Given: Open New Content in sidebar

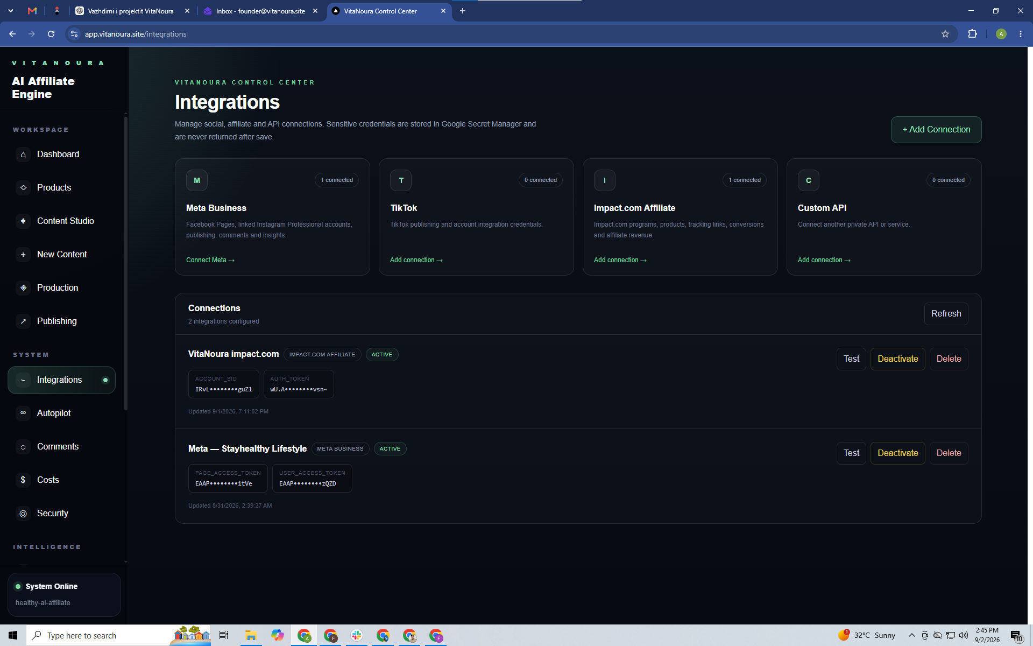Looking at the screenshot, I should click(61, 255).
